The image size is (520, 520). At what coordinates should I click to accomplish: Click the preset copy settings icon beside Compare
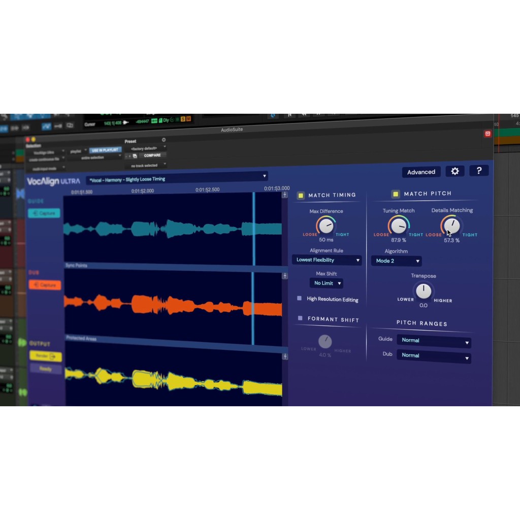point(135,156)
